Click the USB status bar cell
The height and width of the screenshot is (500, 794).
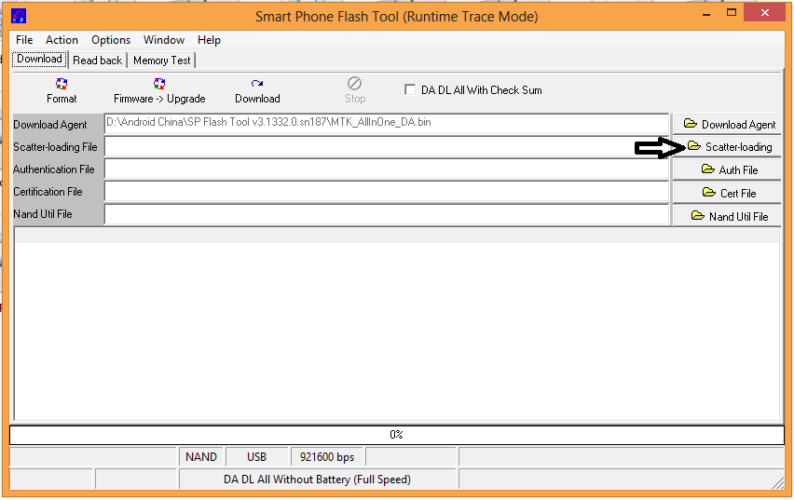pyautogui.click(x=256, y=457)
